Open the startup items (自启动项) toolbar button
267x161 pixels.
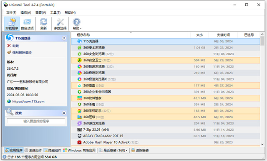pos(27,24)
